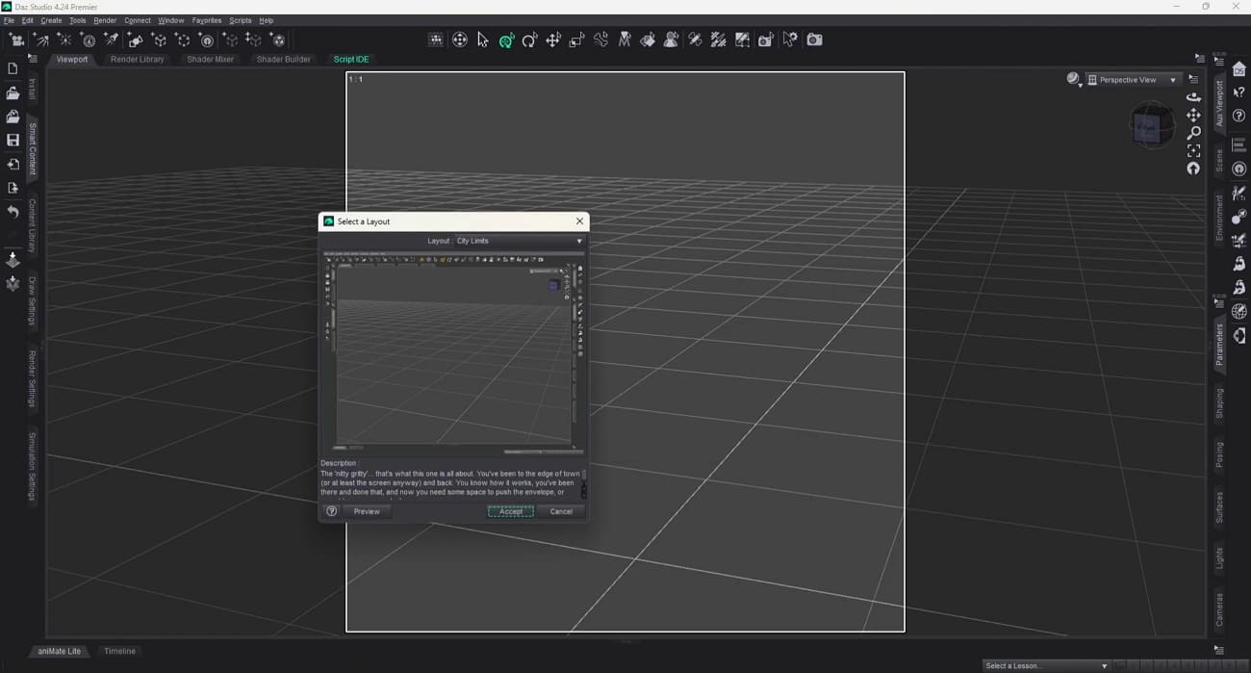This screenshot has width=1251, height=673.
Task: Activate the Scale tool
Action: tap(577, 39)
